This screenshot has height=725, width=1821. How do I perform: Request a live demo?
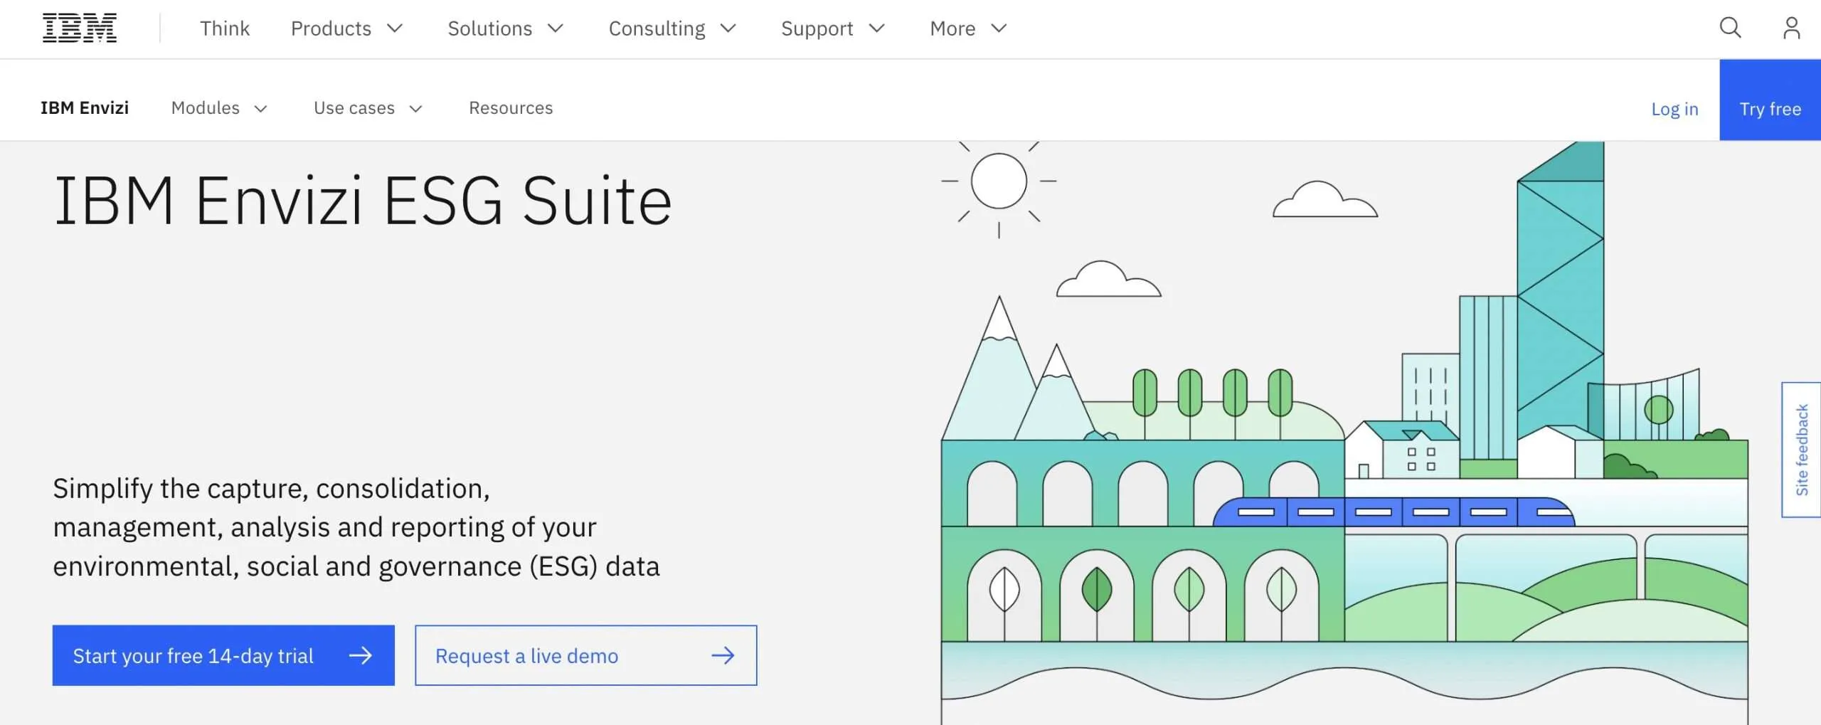click(x=586, y=655)
